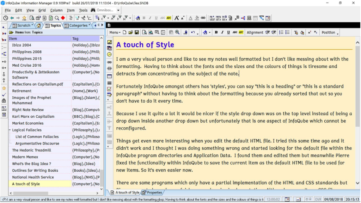Image resolution: width=361 pixels, height=203 pixels.
Task: Click the open folder icon in the editor toolbar
Action: pyautogui.click(x=130, y=32)
